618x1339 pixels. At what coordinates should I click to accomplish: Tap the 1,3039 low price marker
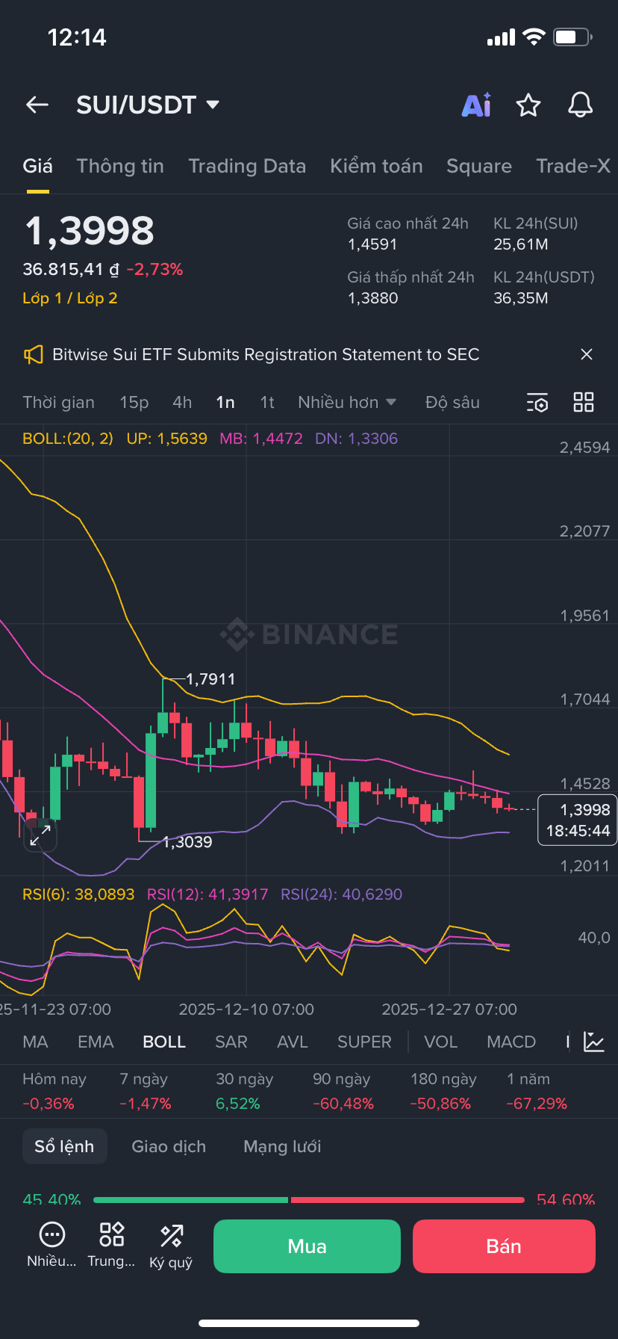coord(188,842)
